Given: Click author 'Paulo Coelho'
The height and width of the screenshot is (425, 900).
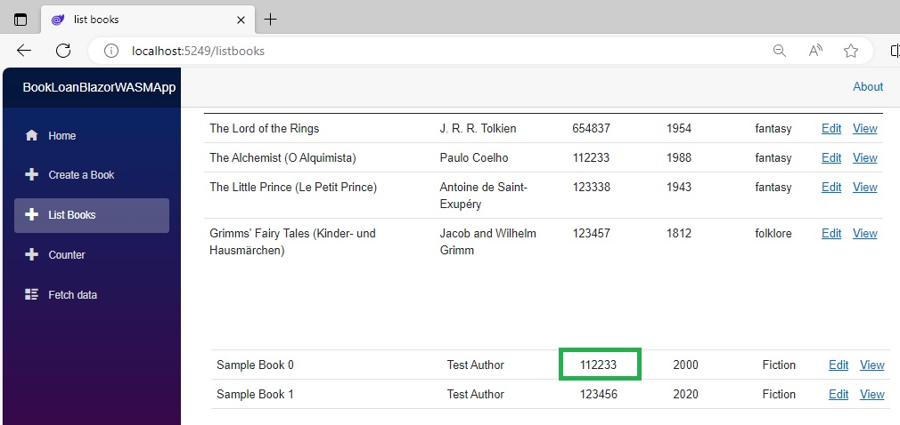Looking at the screenshot, I should 473,157.
